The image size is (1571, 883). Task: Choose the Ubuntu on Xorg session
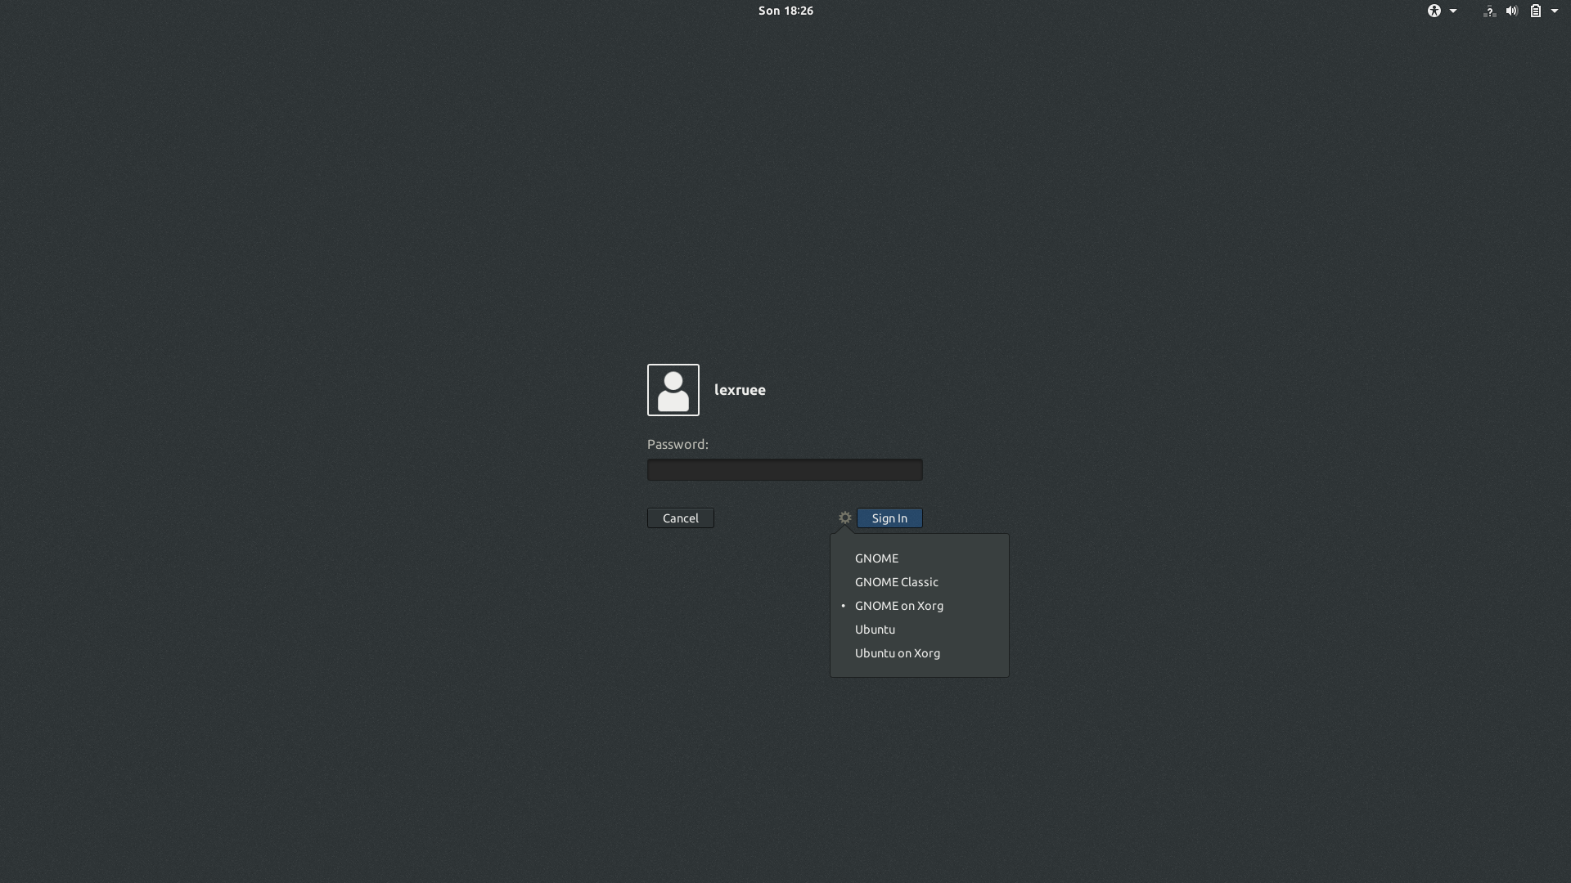tap(897, 653)
